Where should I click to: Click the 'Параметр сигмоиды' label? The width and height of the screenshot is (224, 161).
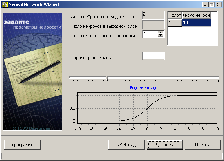91,58
